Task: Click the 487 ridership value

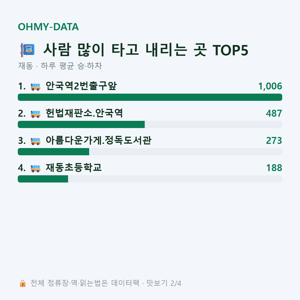Action: tap(274, 113)
